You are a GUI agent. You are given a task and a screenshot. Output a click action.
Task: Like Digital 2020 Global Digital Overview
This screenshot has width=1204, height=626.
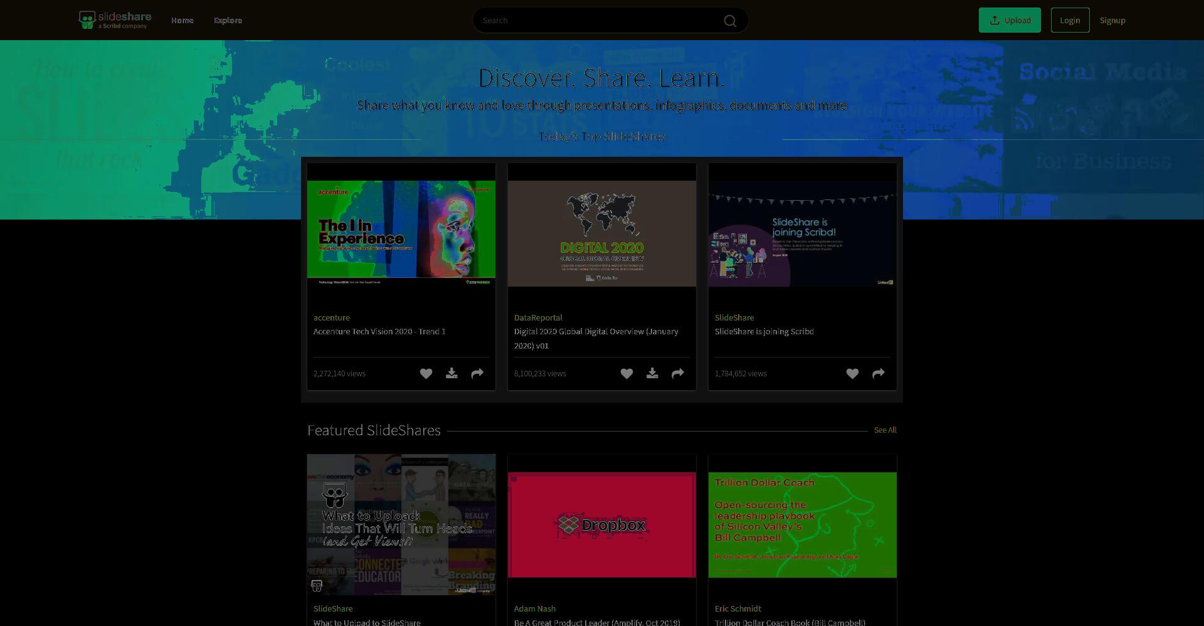[626, 374]
